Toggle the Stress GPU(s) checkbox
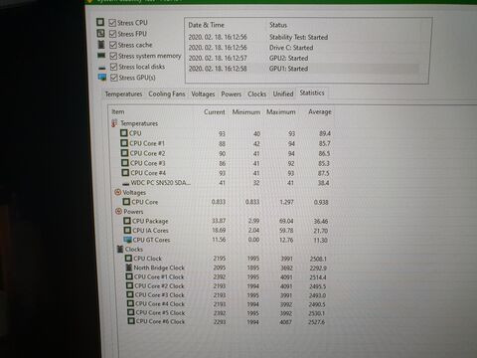 114,78
